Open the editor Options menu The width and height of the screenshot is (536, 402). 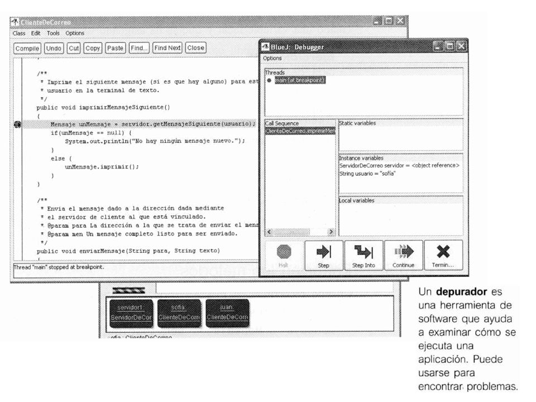pos(75,33)
